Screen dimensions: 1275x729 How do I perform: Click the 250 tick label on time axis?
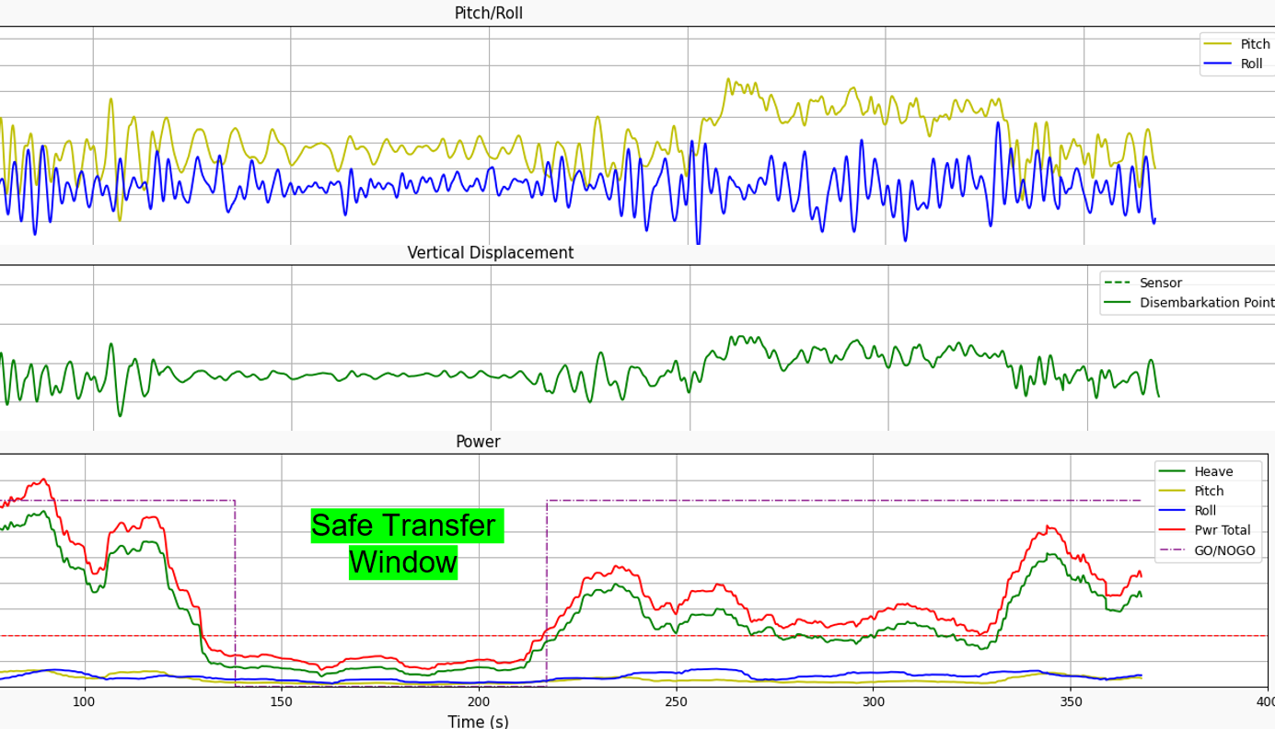pos(676,701)
